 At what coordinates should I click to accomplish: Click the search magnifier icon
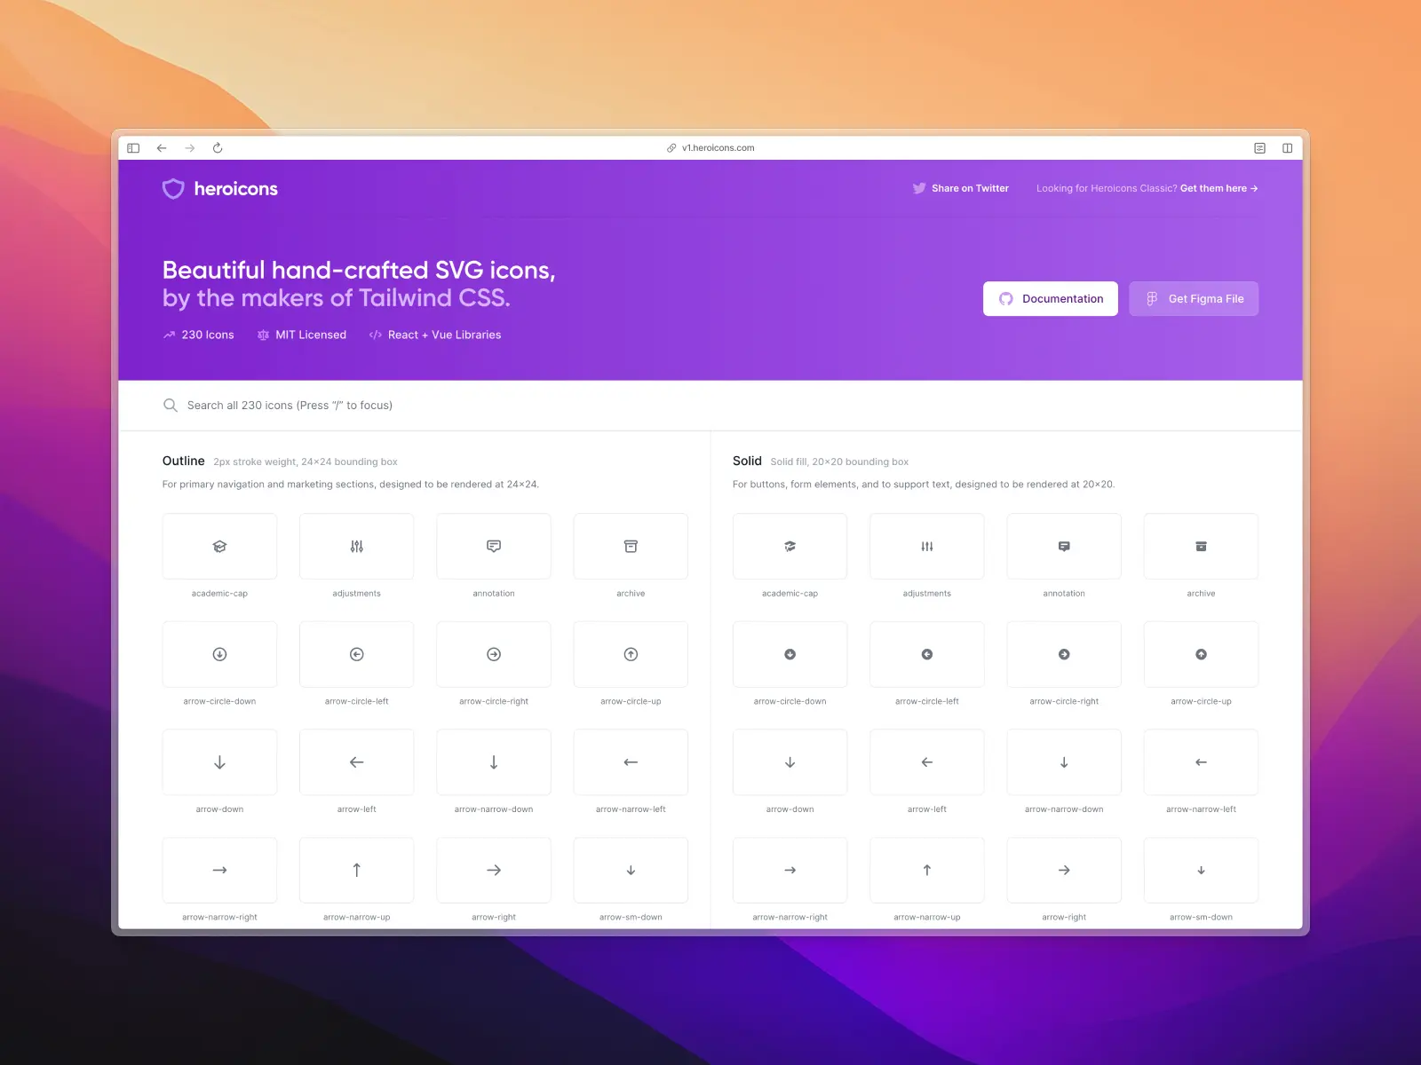pyautogui.click(x=171, y=406)
